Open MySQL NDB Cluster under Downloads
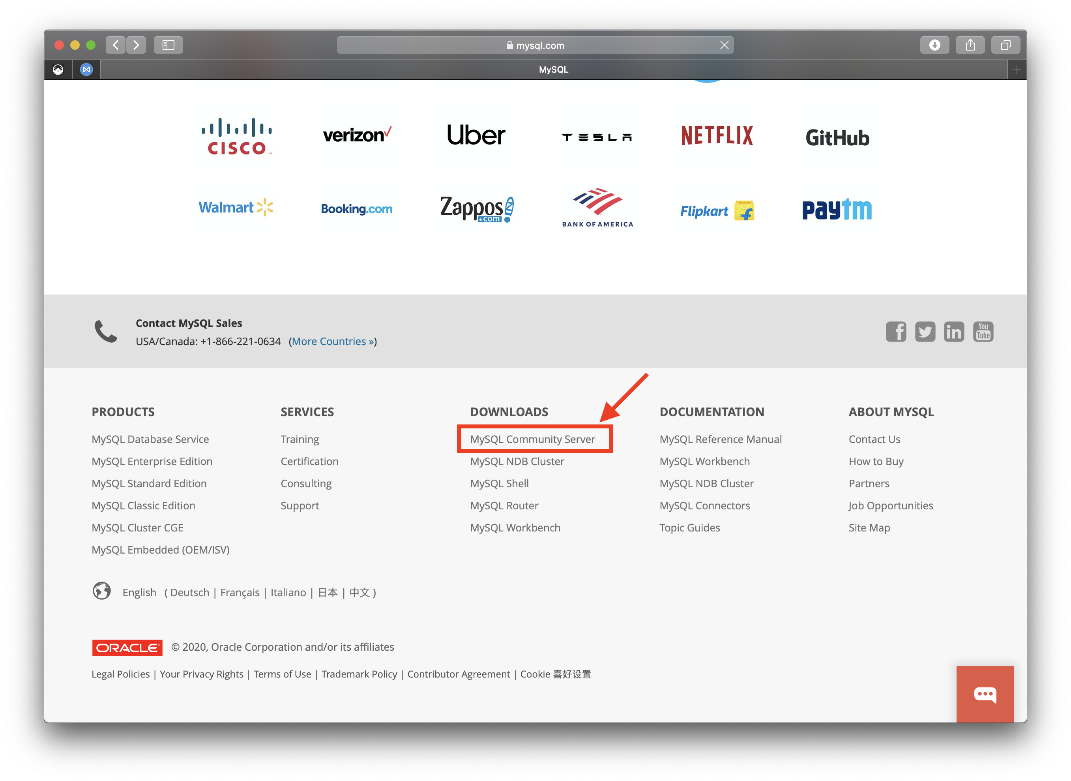The height and width of the screenshot is (781, 1071). [517, 462]
